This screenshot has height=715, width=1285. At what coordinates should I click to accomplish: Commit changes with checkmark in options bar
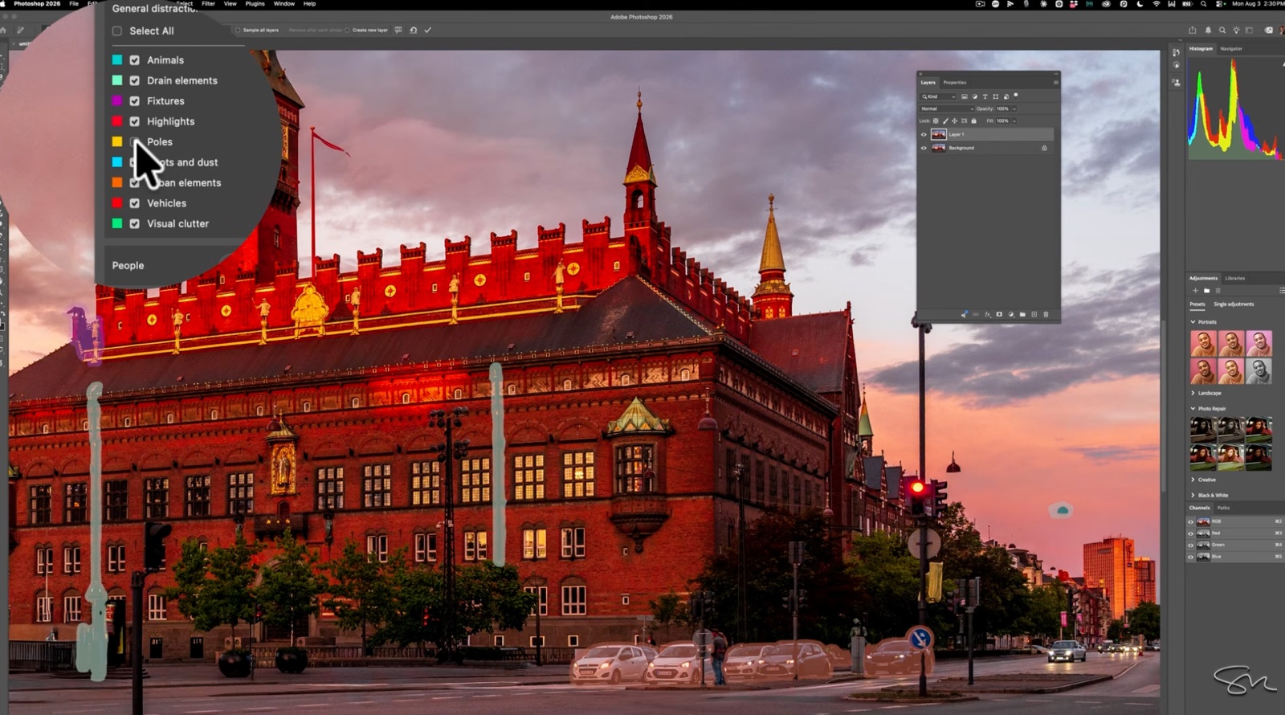click(x=428, y=30)
